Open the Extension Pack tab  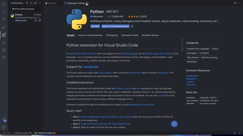tap(130, 35)
